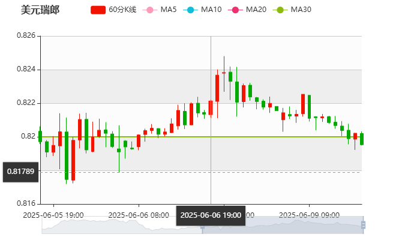Click the 0.816 y-axis label
Viewport: 402px width, 240px height.
26,204
